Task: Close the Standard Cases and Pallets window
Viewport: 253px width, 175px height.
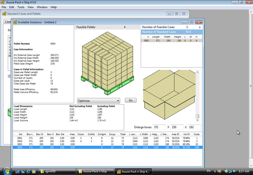Action: (184, 14)
